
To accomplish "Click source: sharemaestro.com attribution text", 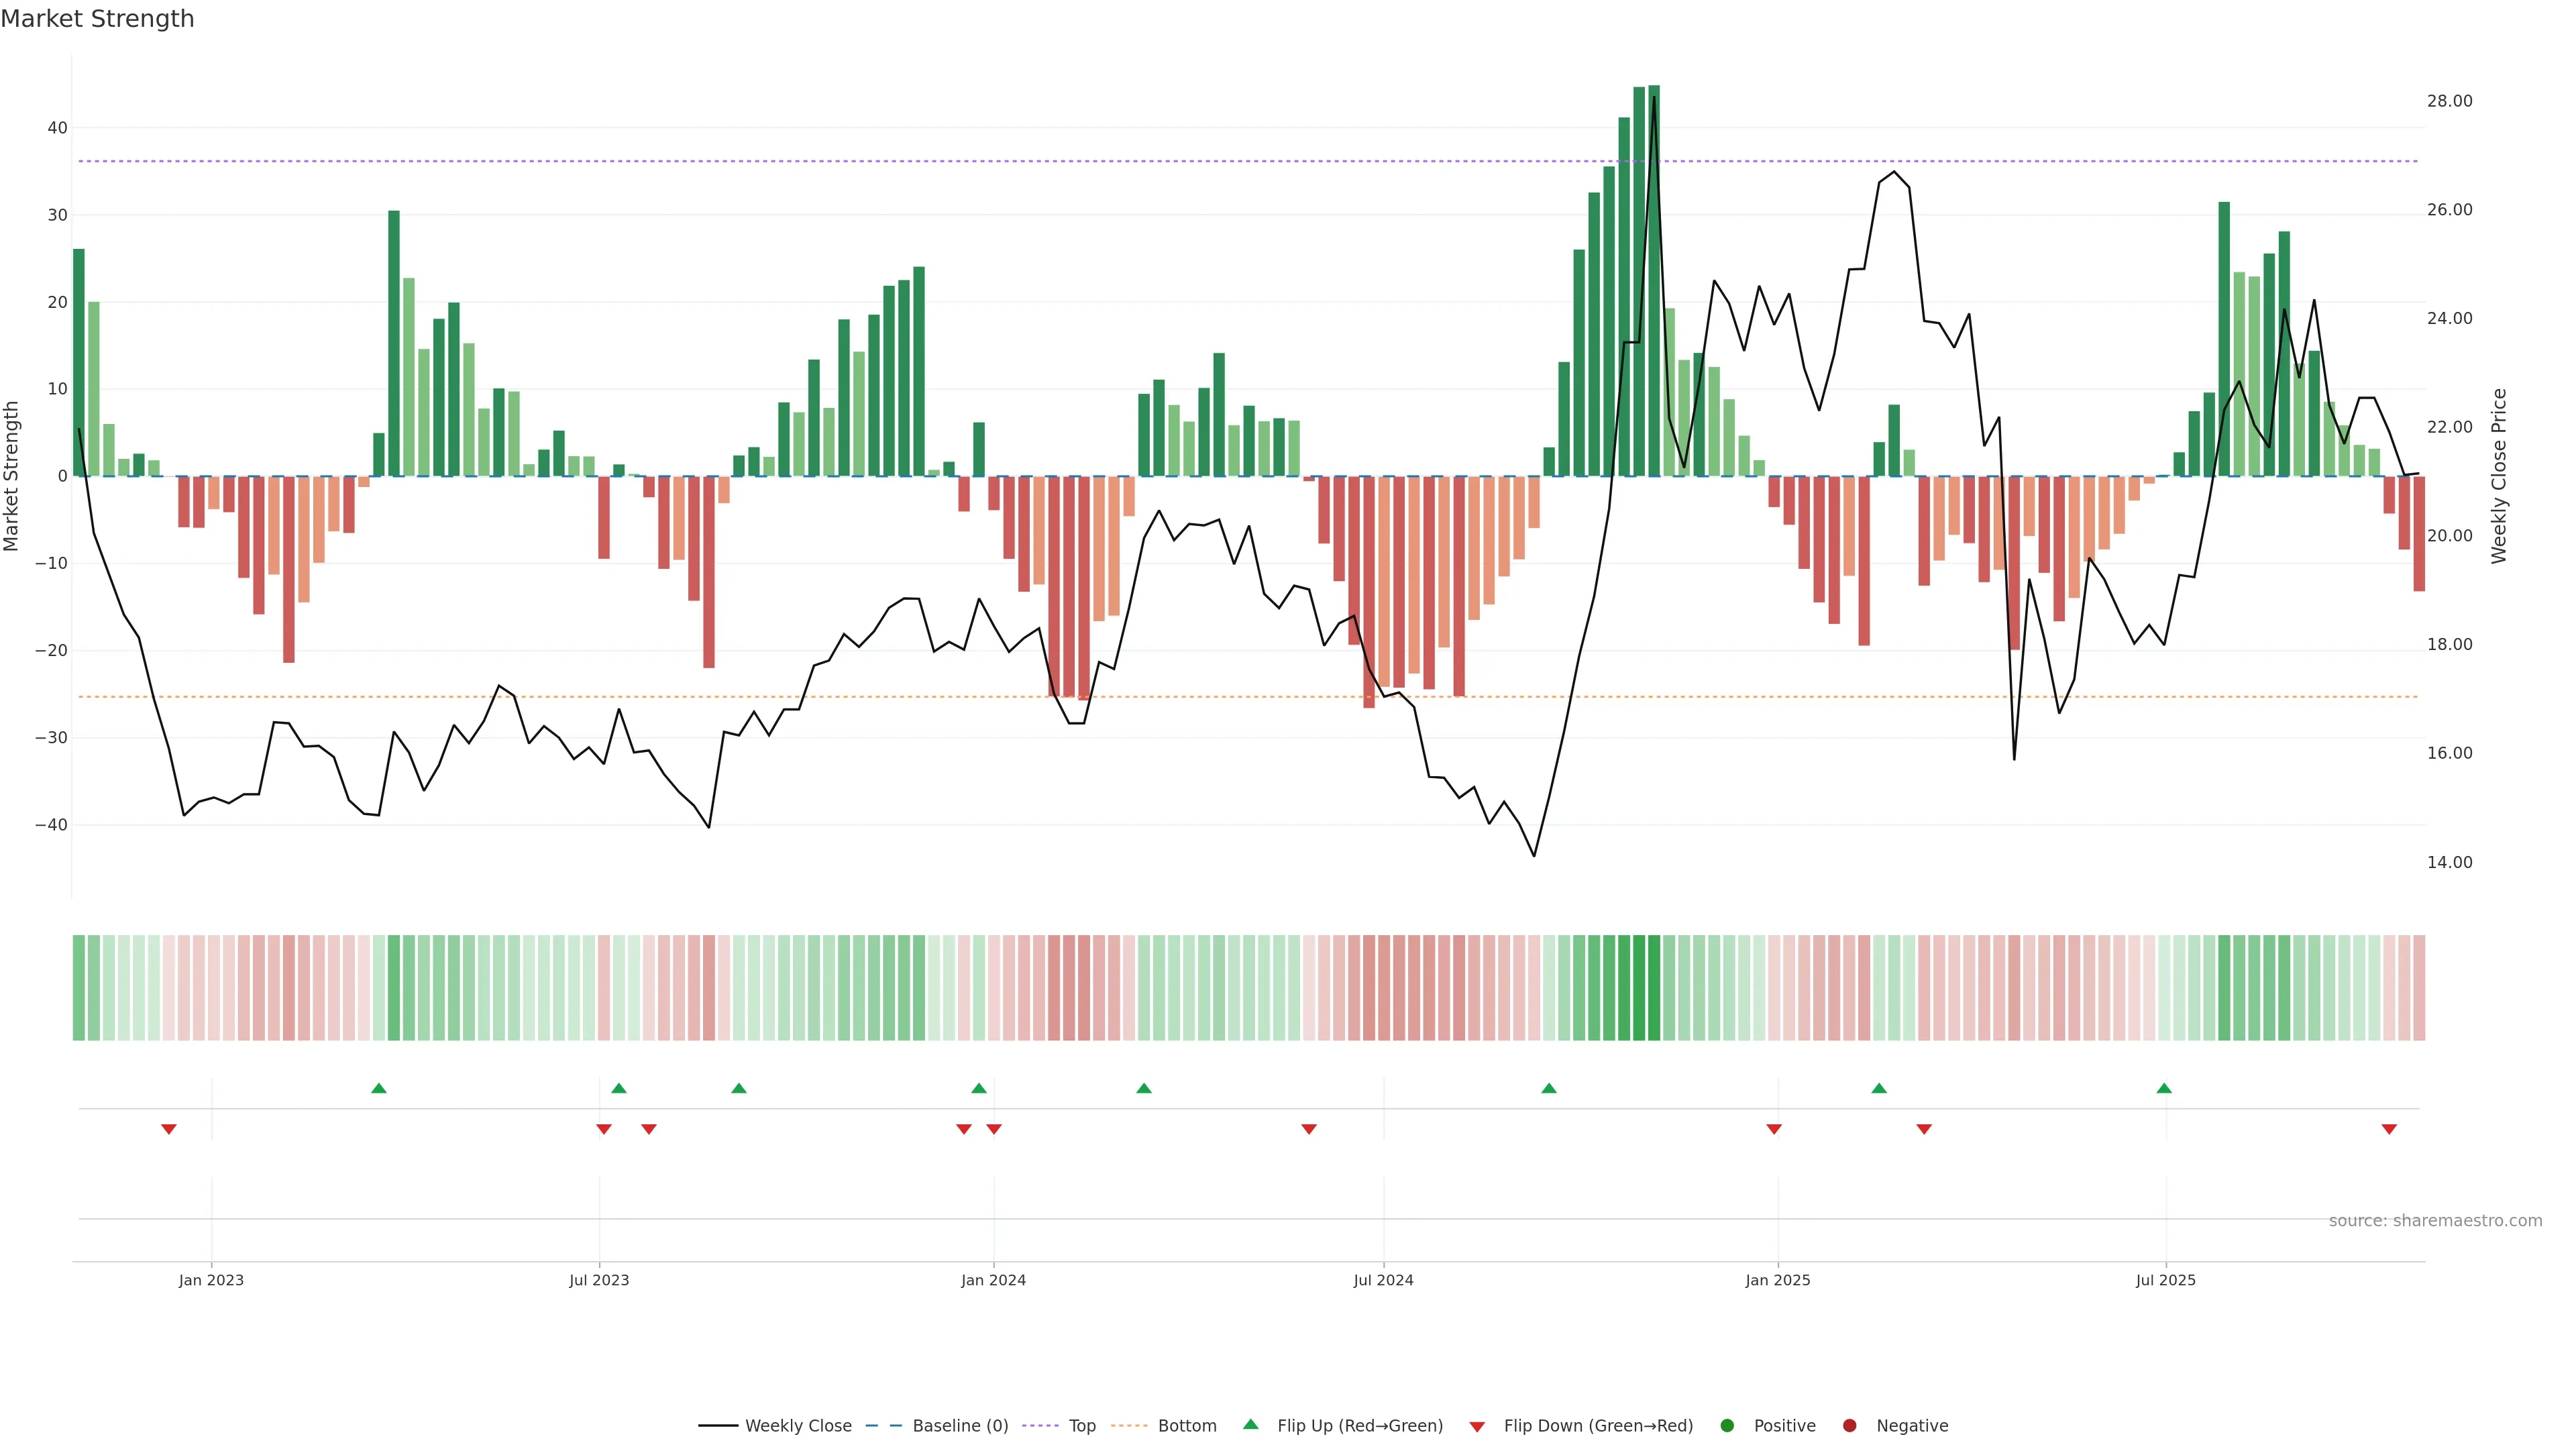I will coord(2435,1221).
